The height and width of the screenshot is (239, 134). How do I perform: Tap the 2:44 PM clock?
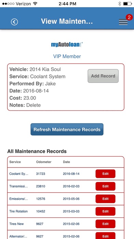[67, 4]
